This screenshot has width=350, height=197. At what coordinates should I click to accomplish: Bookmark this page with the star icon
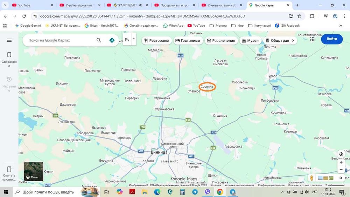pyautogui.click(x=299, y=16)
